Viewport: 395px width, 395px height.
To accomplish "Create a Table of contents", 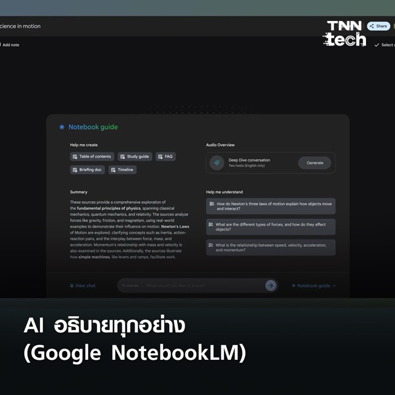I will pyautogui.click(x=92, y=156).
